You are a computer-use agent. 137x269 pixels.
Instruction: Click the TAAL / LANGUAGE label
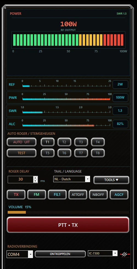(68, 171)
